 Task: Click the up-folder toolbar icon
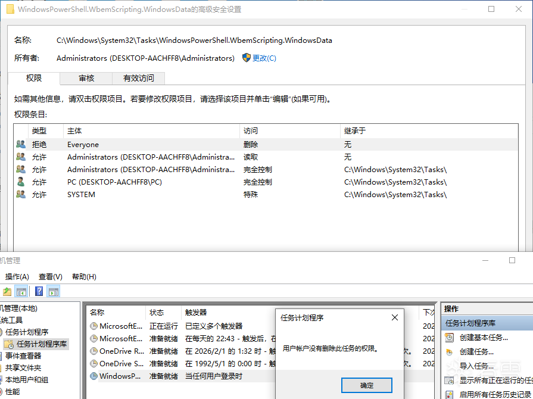click(7, 292)
